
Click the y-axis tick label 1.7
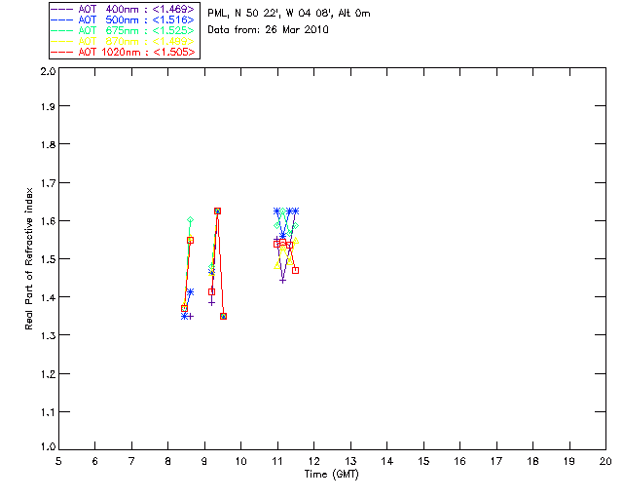[48, 183]
